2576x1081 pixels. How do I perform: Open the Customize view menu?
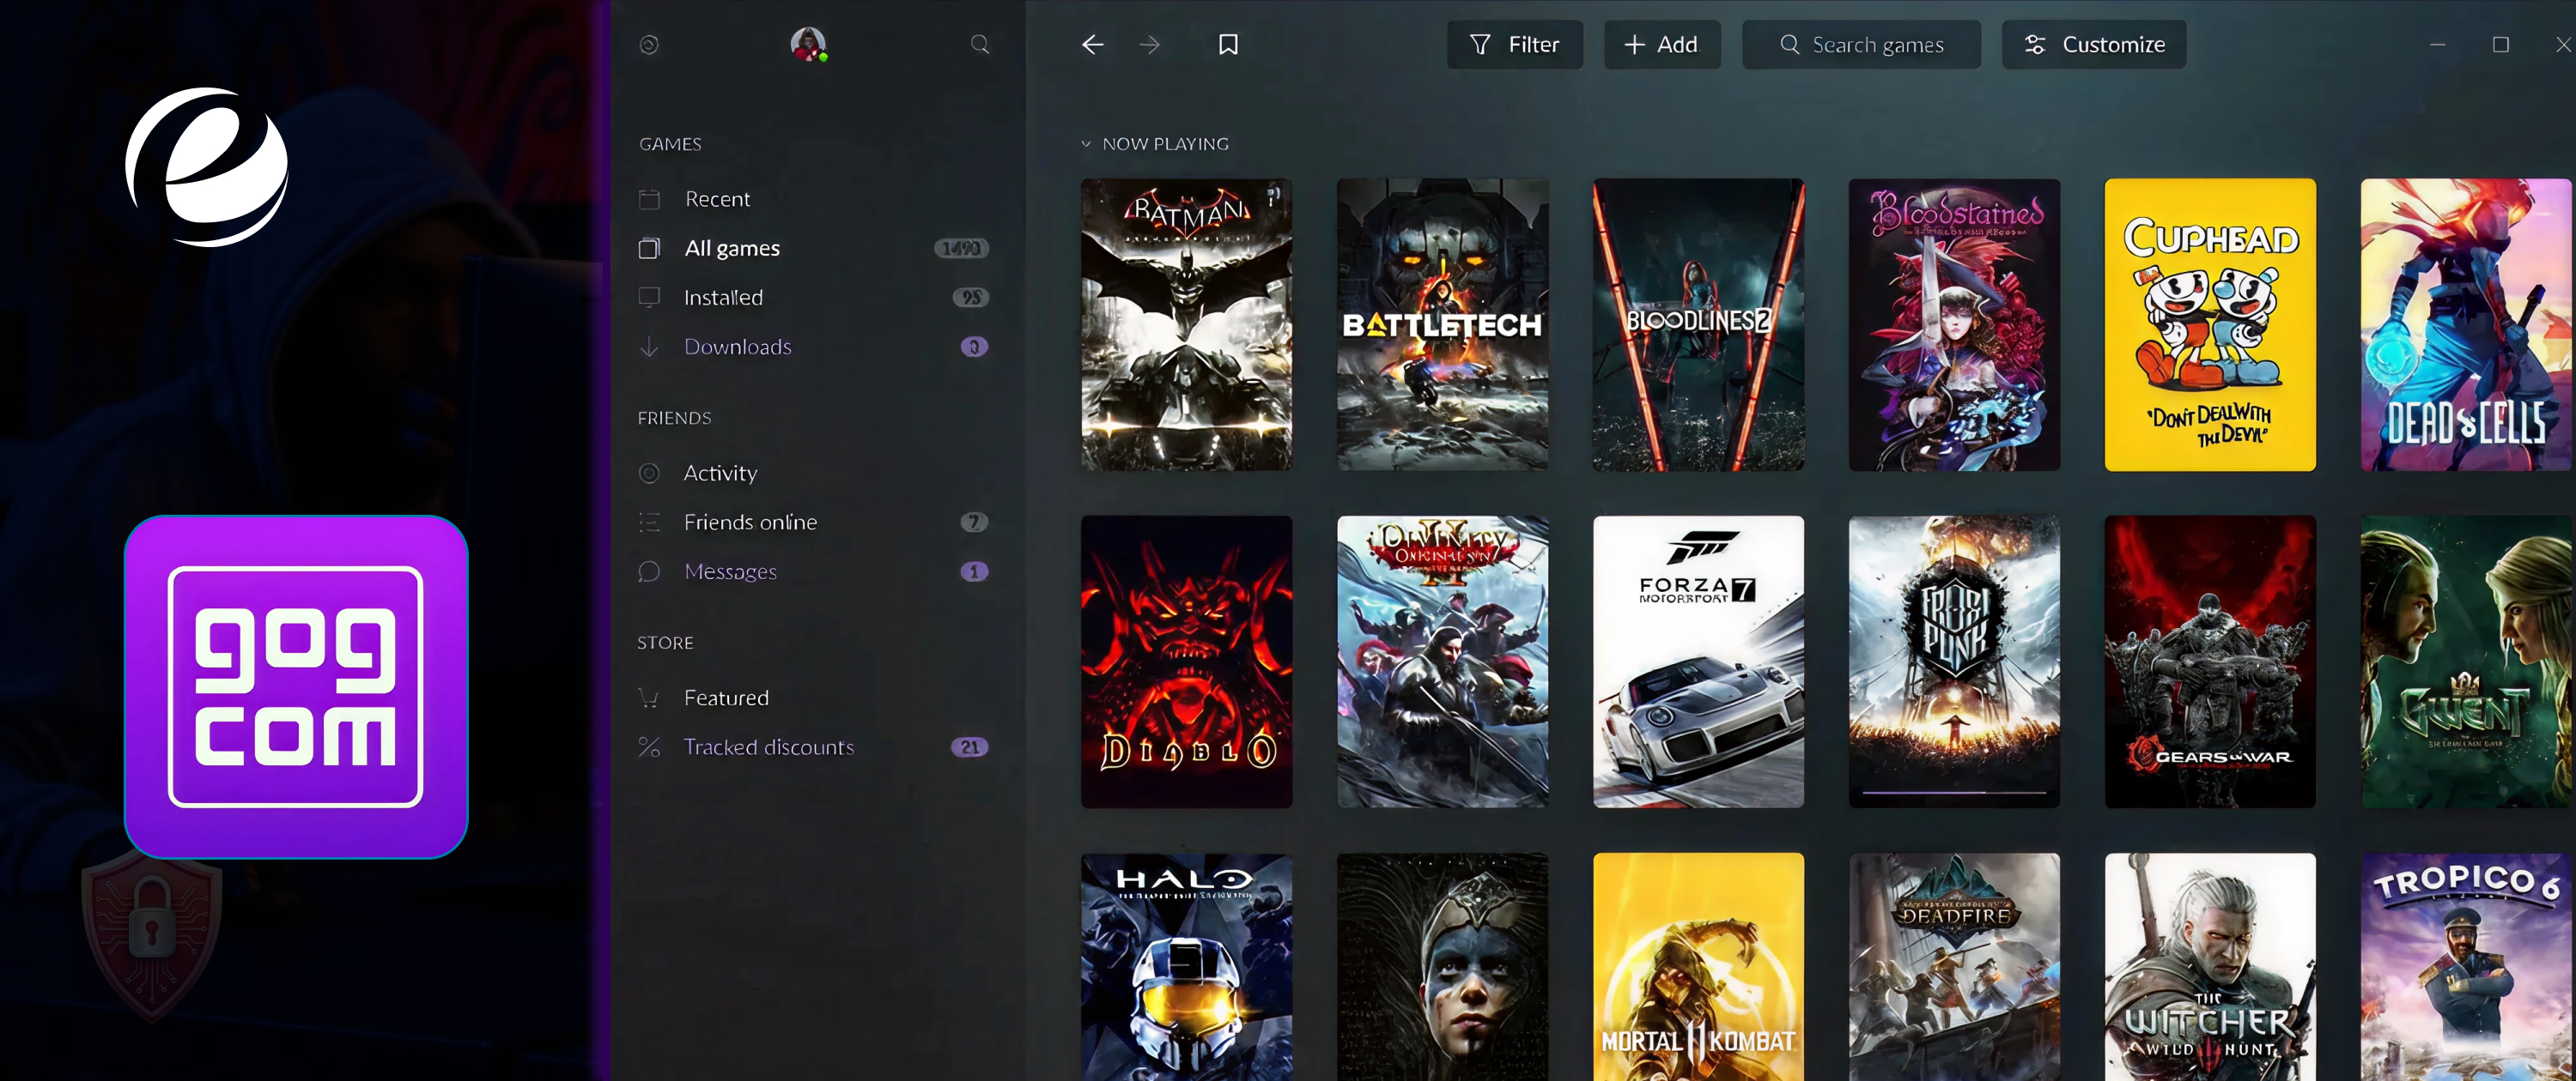tap(2093, 45)
